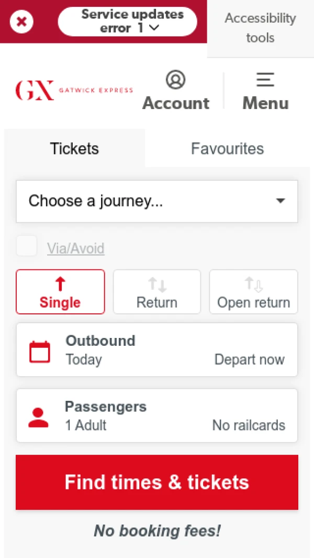The image size is (314, 558).
Task: Click the Via/Avoid link text
Action: (76, 248)
